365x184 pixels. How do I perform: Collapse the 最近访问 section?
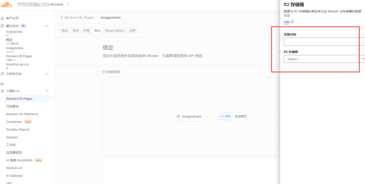pos(47,26)
